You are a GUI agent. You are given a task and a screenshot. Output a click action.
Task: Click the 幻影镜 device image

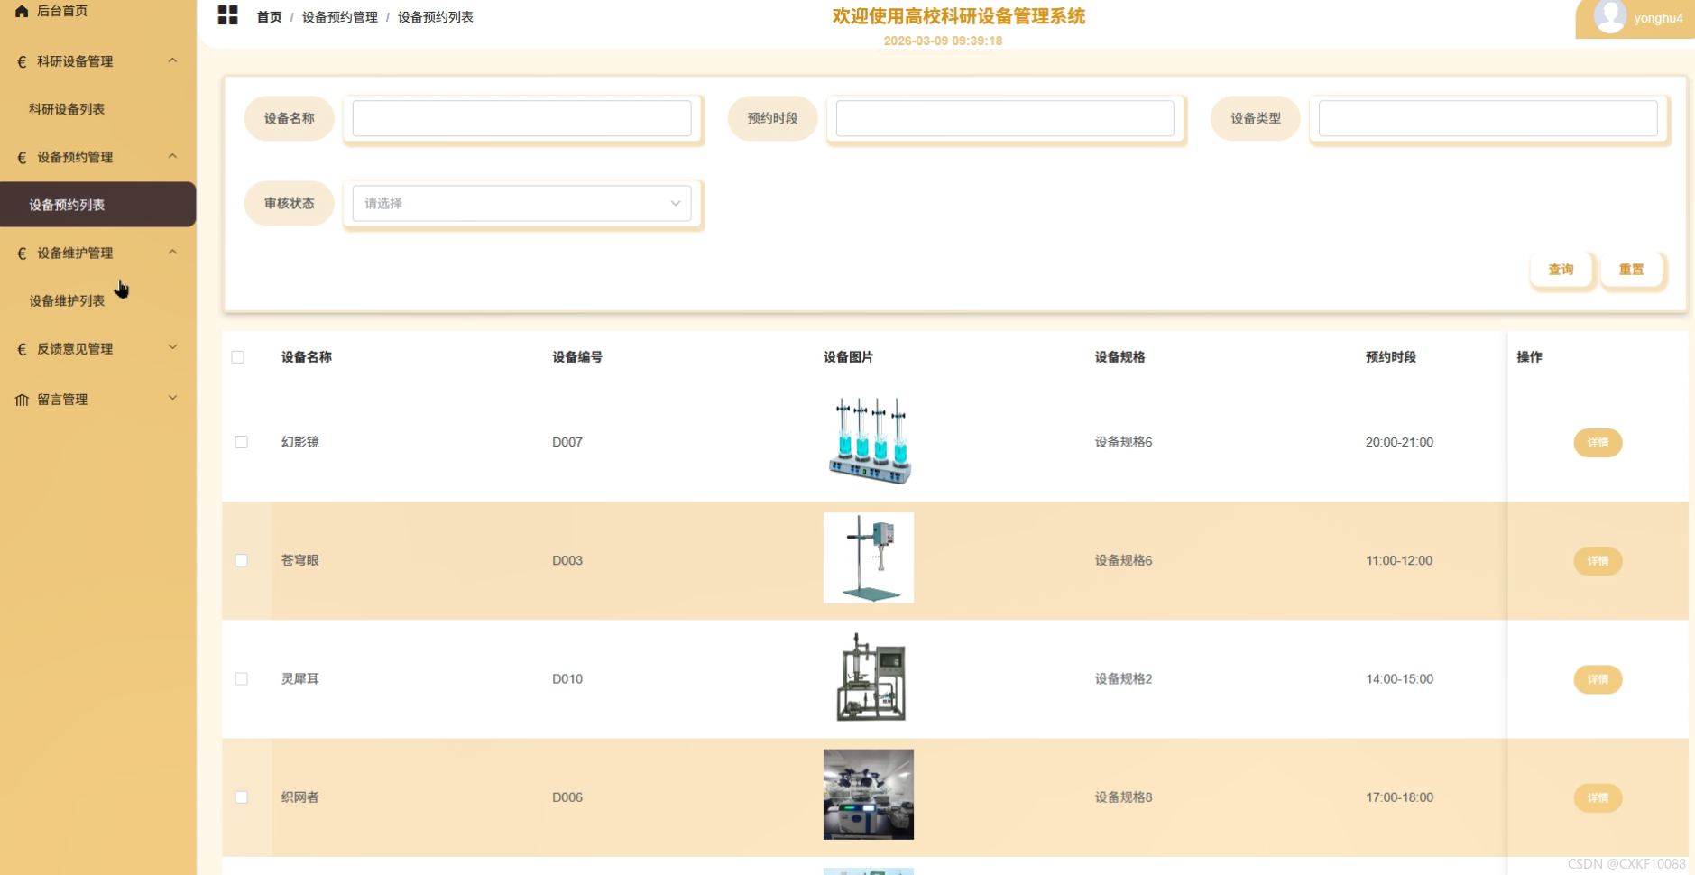pos(869,440)
